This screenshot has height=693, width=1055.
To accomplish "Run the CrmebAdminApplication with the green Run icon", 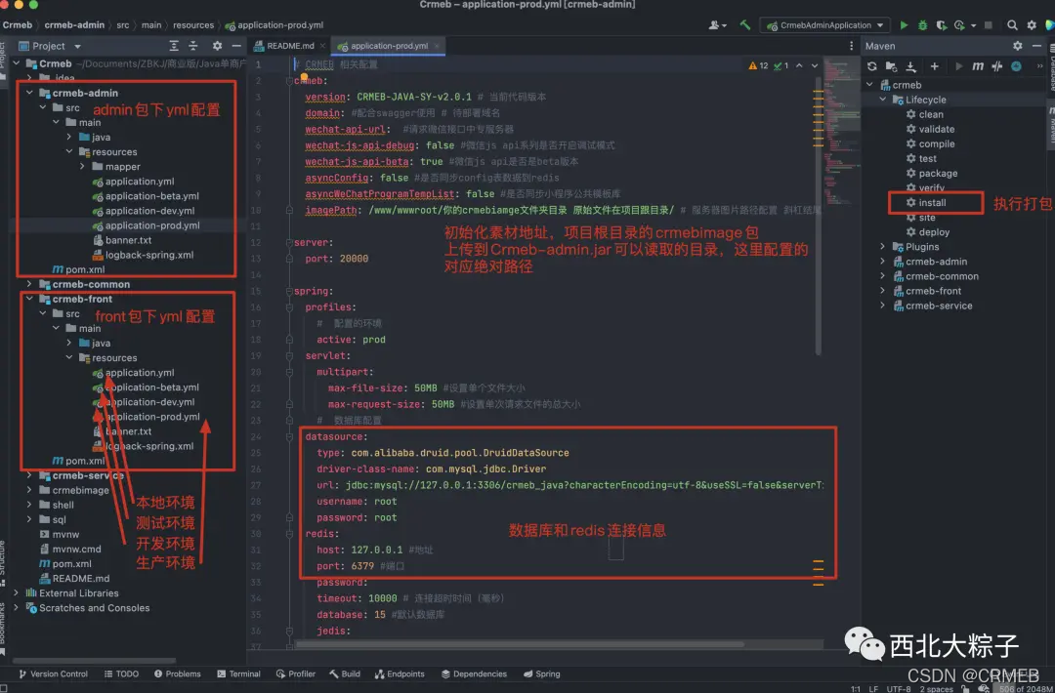I will [x=905, y=24].
